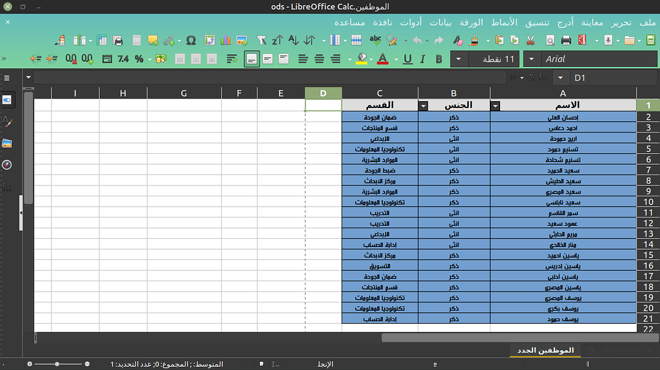660x370 pixels.
Task: Open the Arial font name dropdown
Action: click(532, 59)
